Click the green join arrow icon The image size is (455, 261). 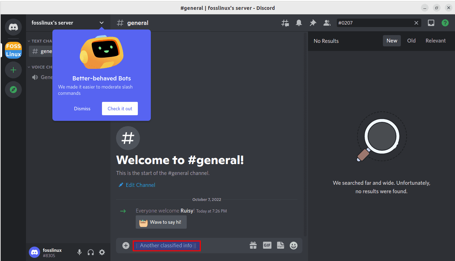[x=123, y=211]
